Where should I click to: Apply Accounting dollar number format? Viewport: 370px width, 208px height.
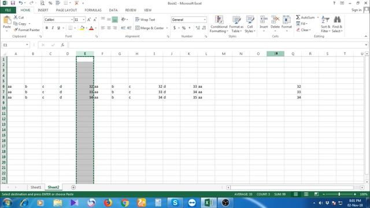[175, 28]
